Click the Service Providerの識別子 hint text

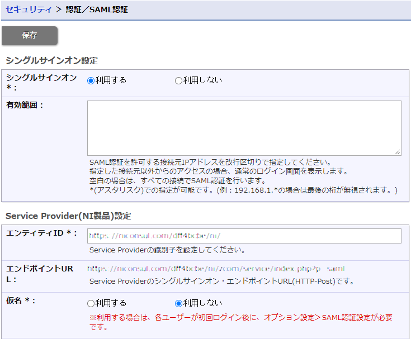pyautogui.click(x=167, y=250)
